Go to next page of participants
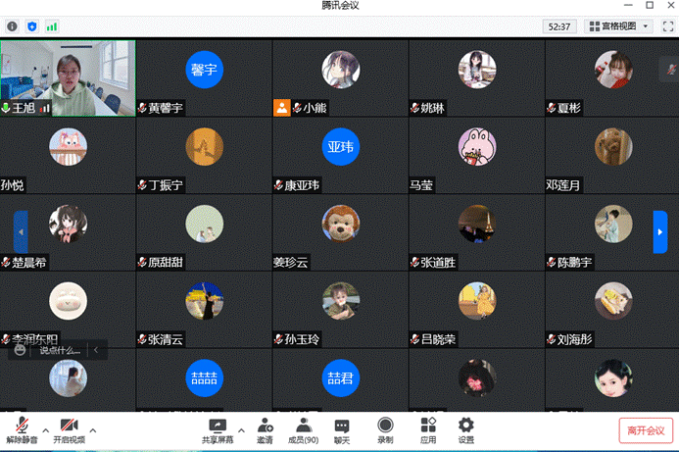The height and width of the screenshot is (452, 679). click(659, 231)
